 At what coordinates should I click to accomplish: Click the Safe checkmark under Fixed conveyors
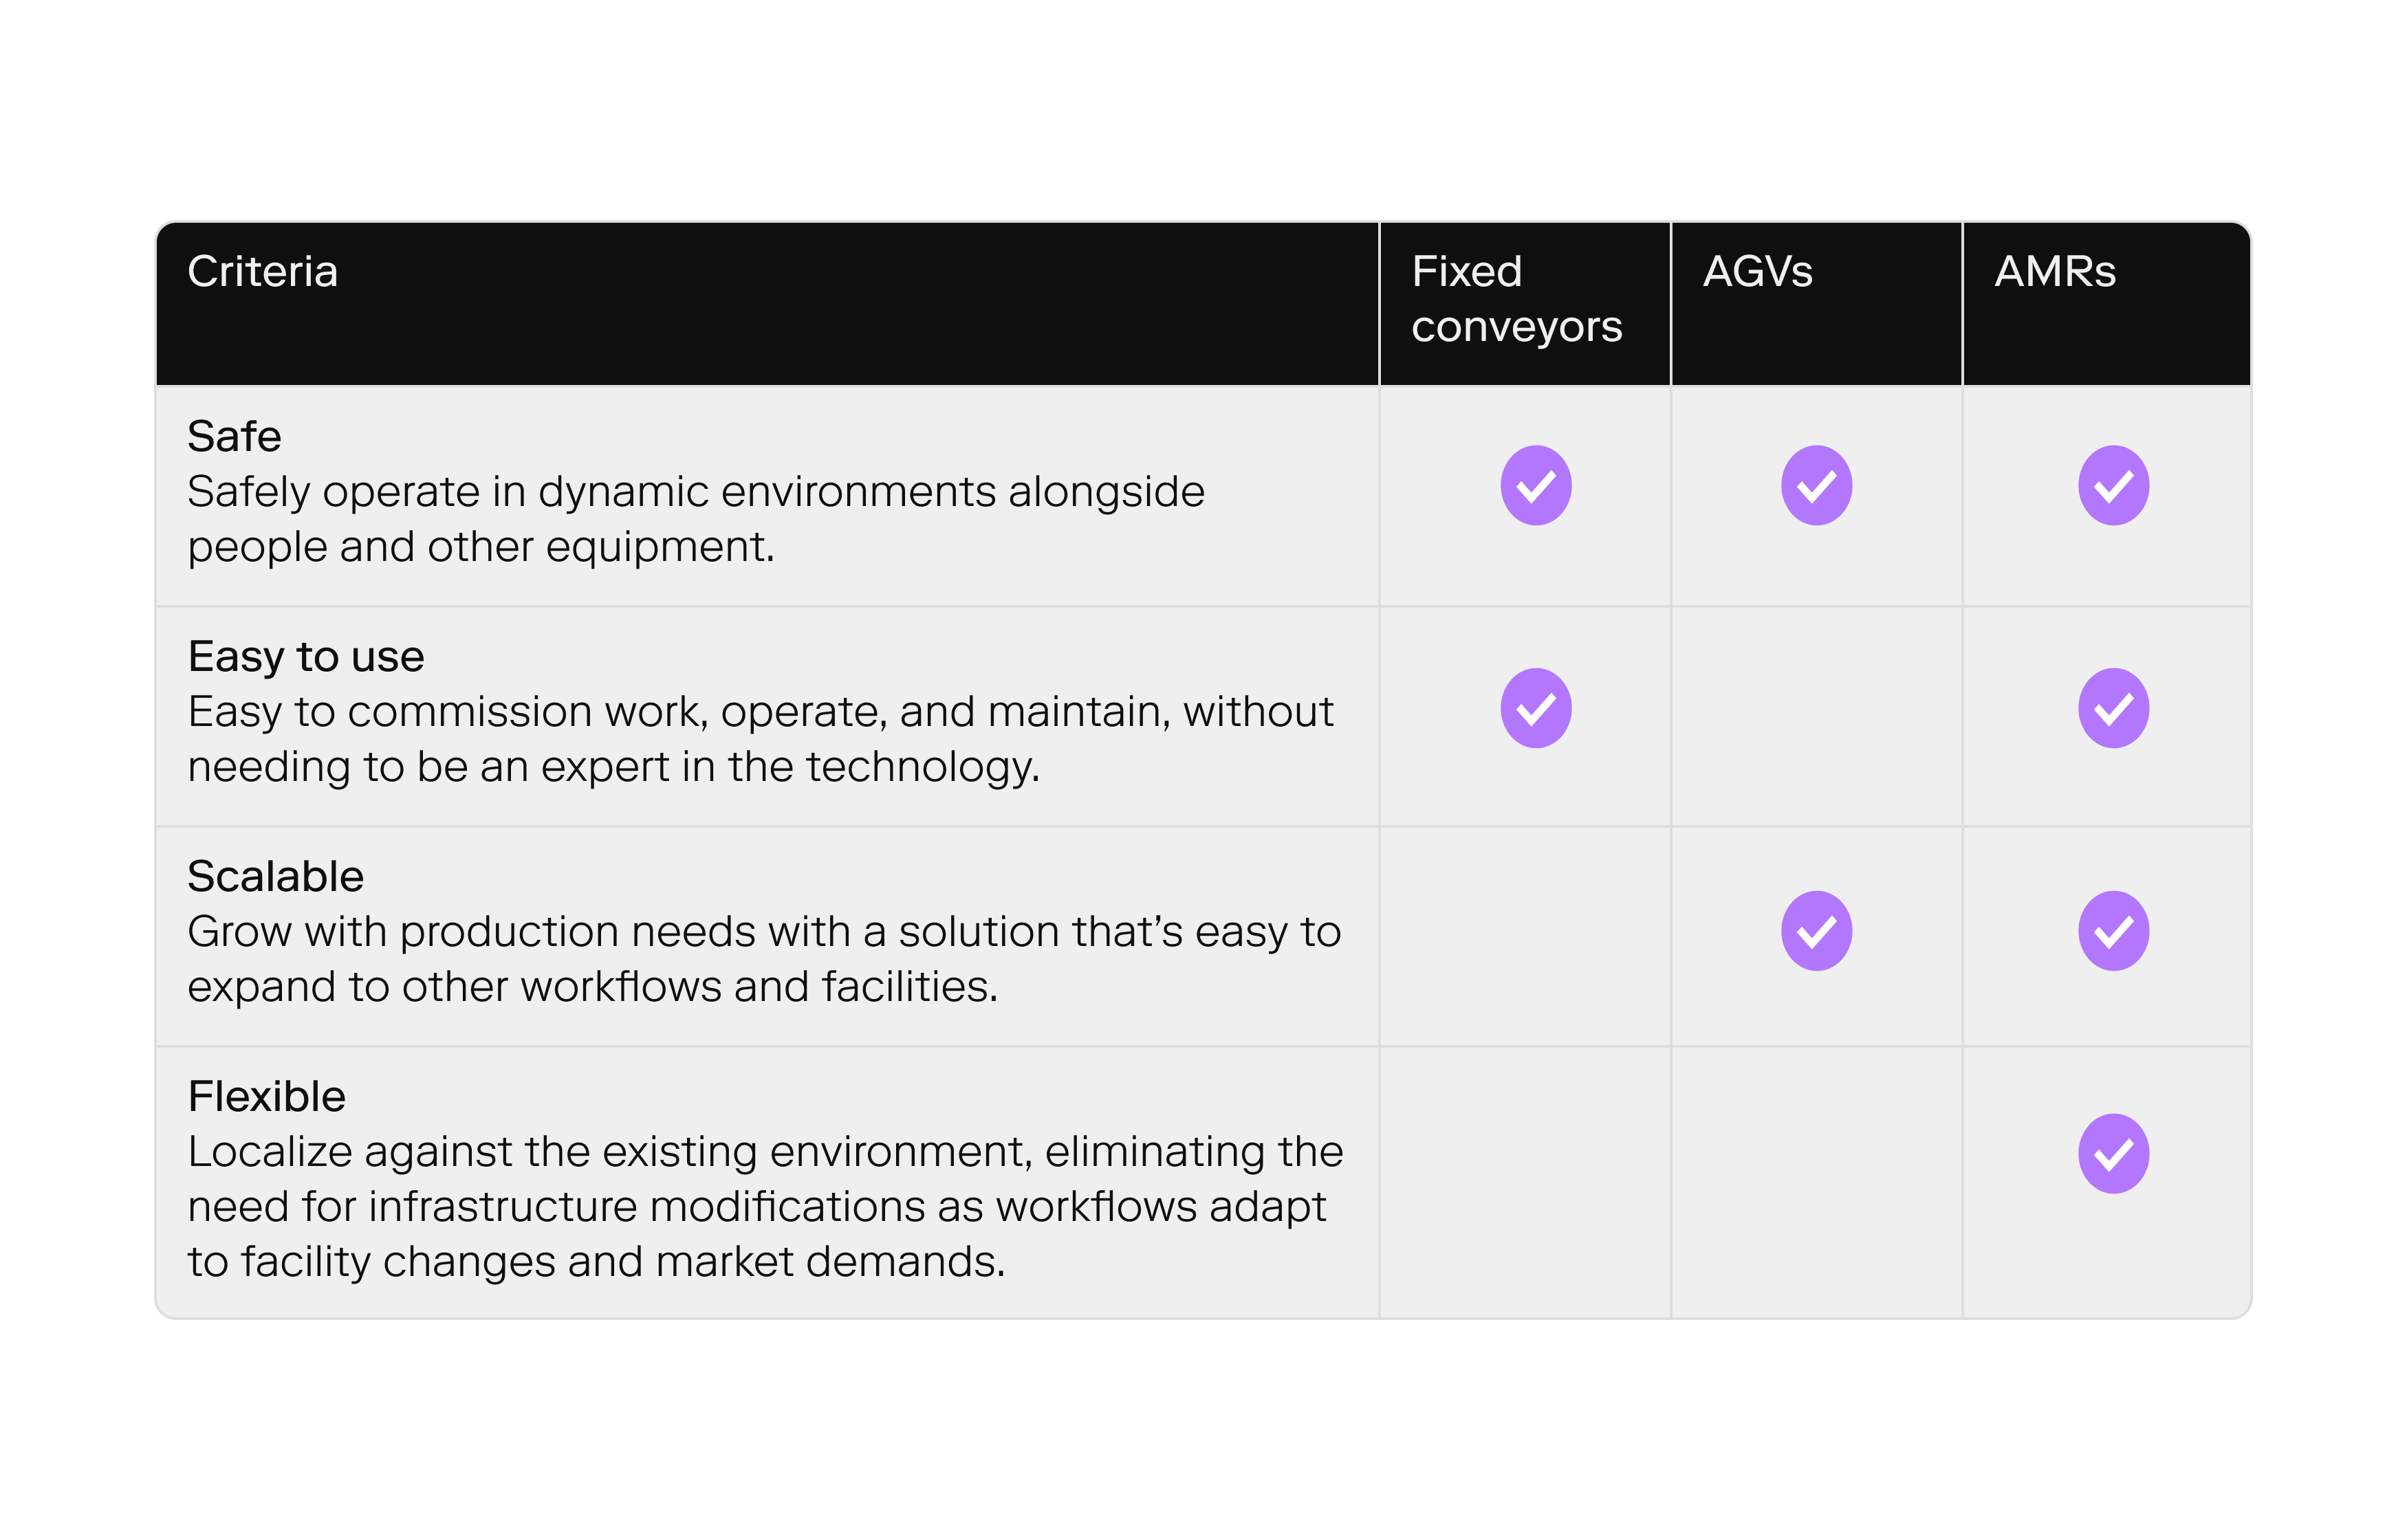(x=1535, y=486)
